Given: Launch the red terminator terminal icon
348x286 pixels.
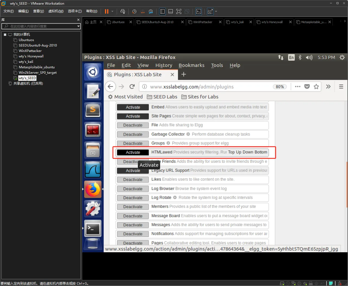Looking at the screenshot, I should 93,130.
